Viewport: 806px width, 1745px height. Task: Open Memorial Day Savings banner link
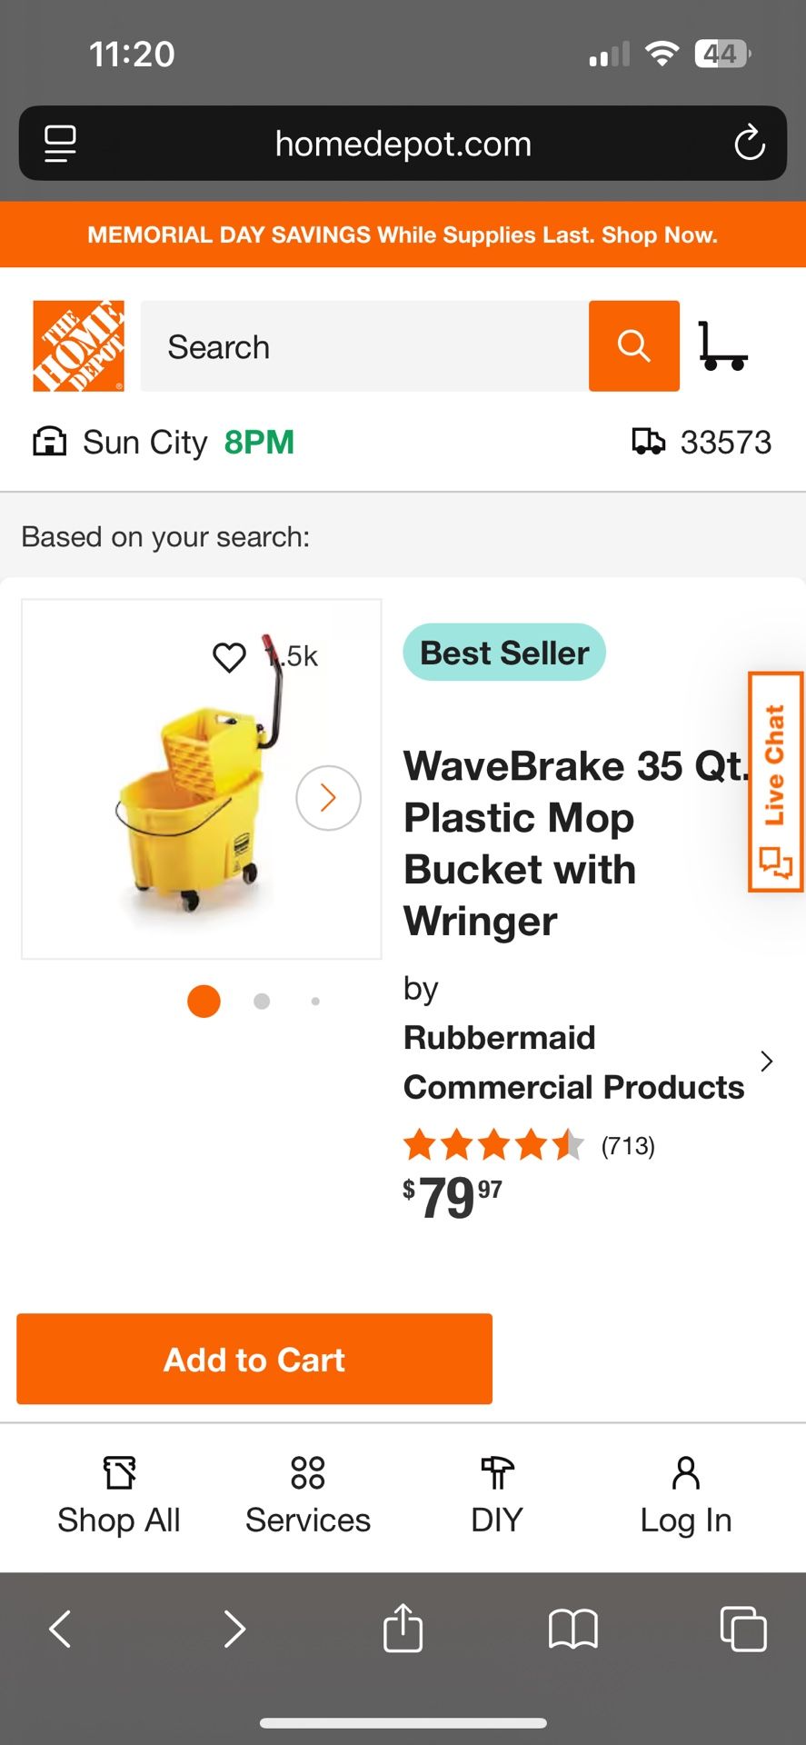point(403,234)
